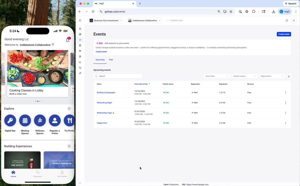Image resolution: width=300 pixels, height=186 pixels.
Task: Bookmark this page with star icon
Action: pos(231,12)
